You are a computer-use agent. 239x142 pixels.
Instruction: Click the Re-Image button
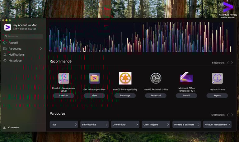click(125, 96)
